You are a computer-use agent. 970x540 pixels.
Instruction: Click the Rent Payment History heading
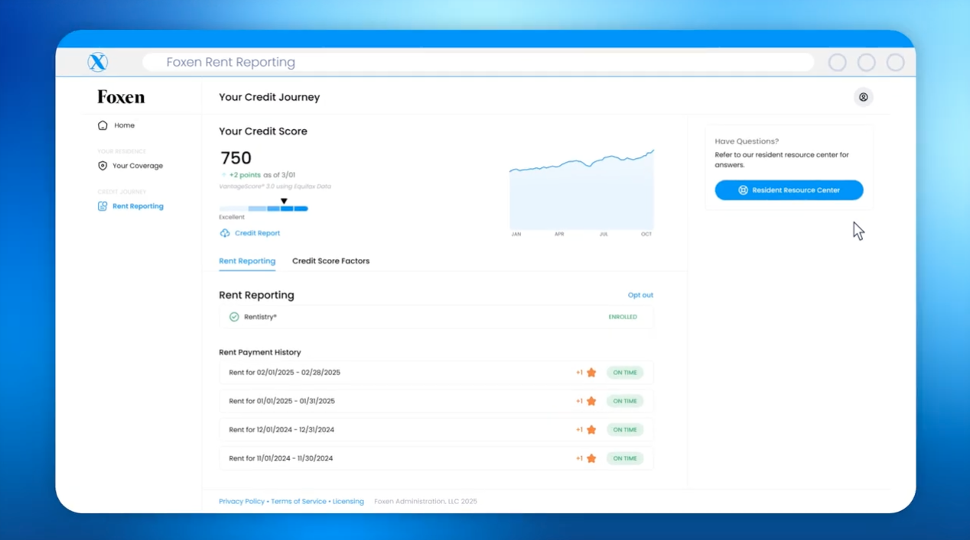click(260, 352)
